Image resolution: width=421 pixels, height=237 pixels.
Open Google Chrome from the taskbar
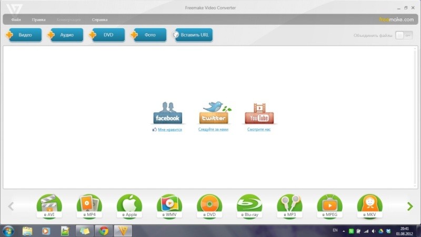(x=104, y=231)
